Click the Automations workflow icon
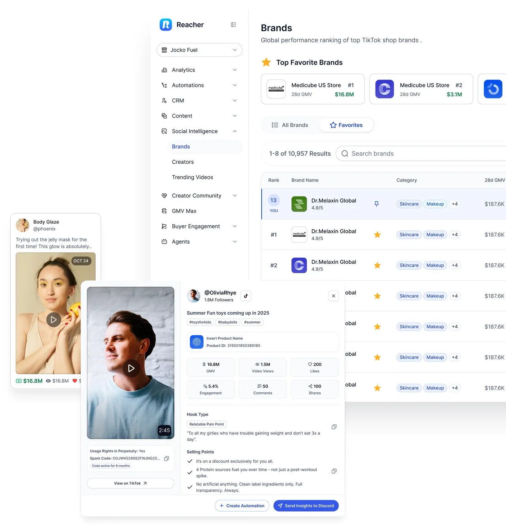The image size is (506, 527). coord(164,85)
